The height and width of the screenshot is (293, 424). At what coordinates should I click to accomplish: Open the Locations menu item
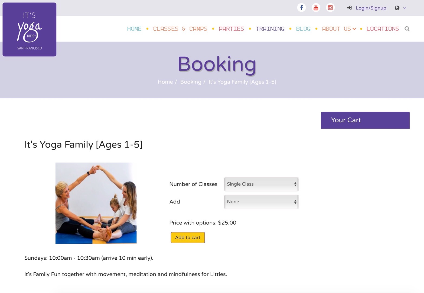[383, 29]
